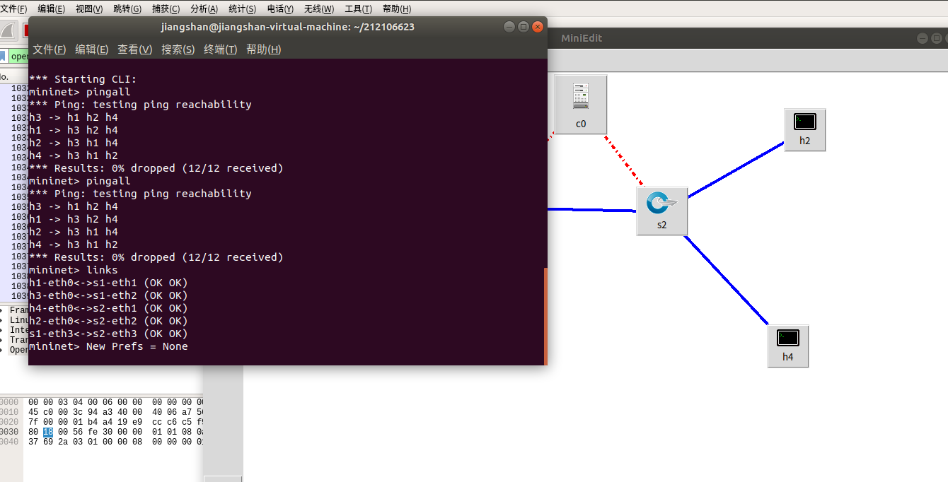
Task: Open Wireshark 帮助(H) menu
Action: click(396, 8)
